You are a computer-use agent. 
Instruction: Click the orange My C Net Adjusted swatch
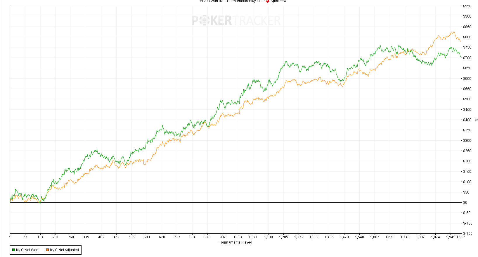click(47, 250)
